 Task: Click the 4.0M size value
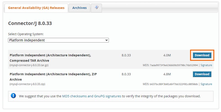point(167,55)
